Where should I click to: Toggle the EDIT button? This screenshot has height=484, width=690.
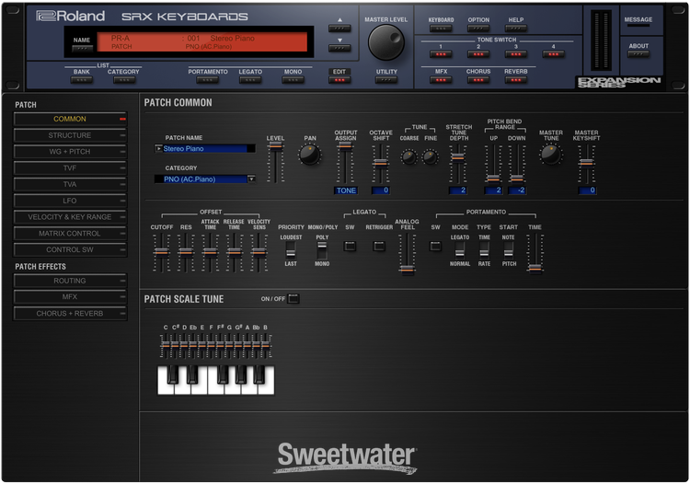click(x=339, y=80)
